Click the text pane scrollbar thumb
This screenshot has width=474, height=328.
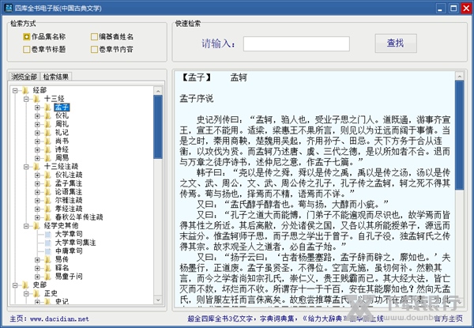tap(459, 135)
